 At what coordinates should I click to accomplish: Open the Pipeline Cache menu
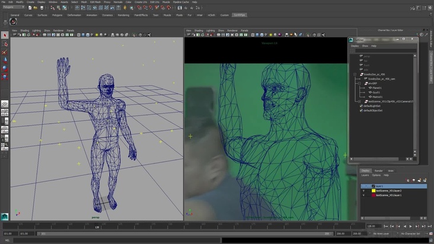point(181,2)
